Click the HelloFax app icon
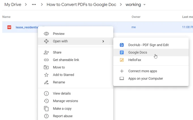The image size is (193, 120). pyautogui.click(x=122, y=60)
